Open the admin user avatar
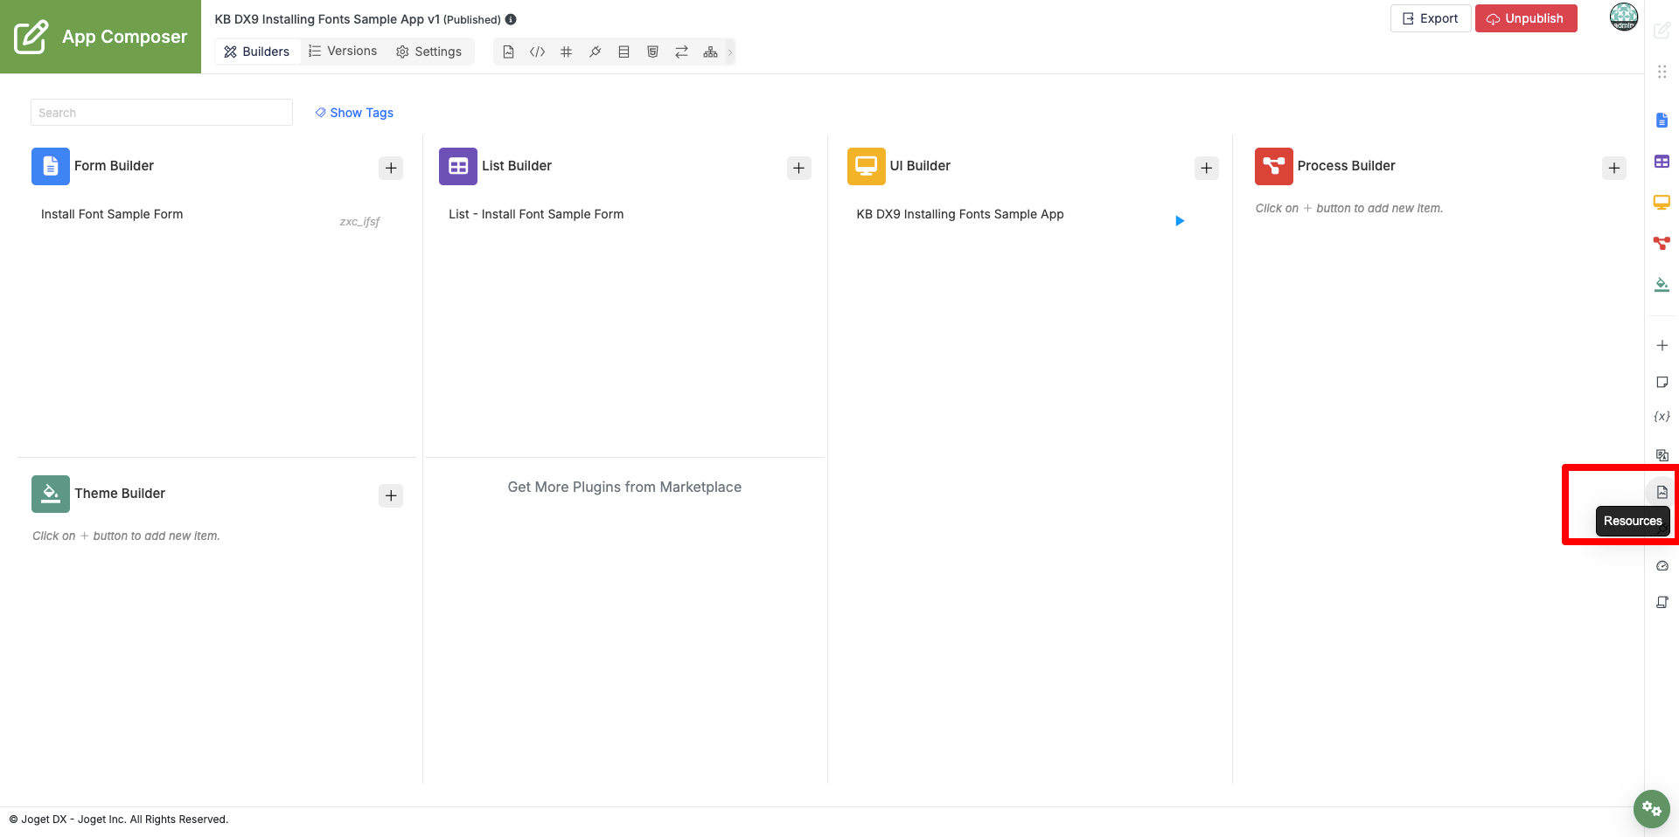Image resolution: width=1679 pixels, height=837 pixels. click(x=1624, y=17)
